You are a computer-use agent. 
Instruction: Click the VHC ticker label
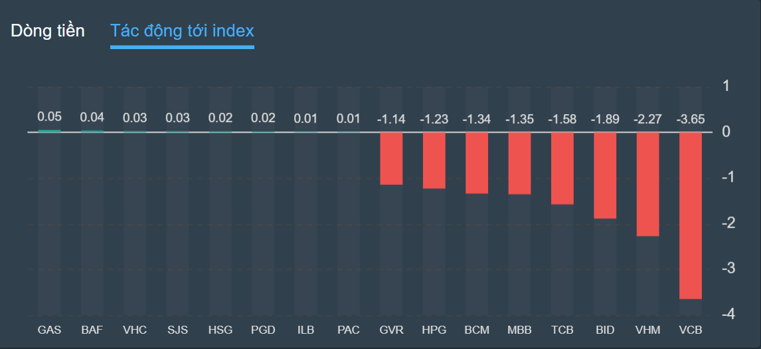135,330
